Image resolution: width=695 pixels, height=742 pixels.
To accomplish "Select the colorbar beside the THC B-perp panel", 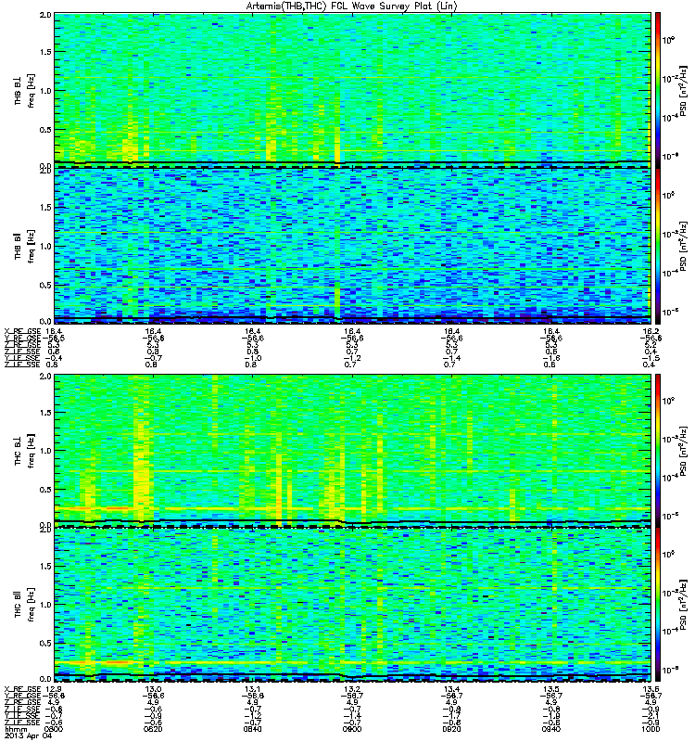I will (658, 450).
